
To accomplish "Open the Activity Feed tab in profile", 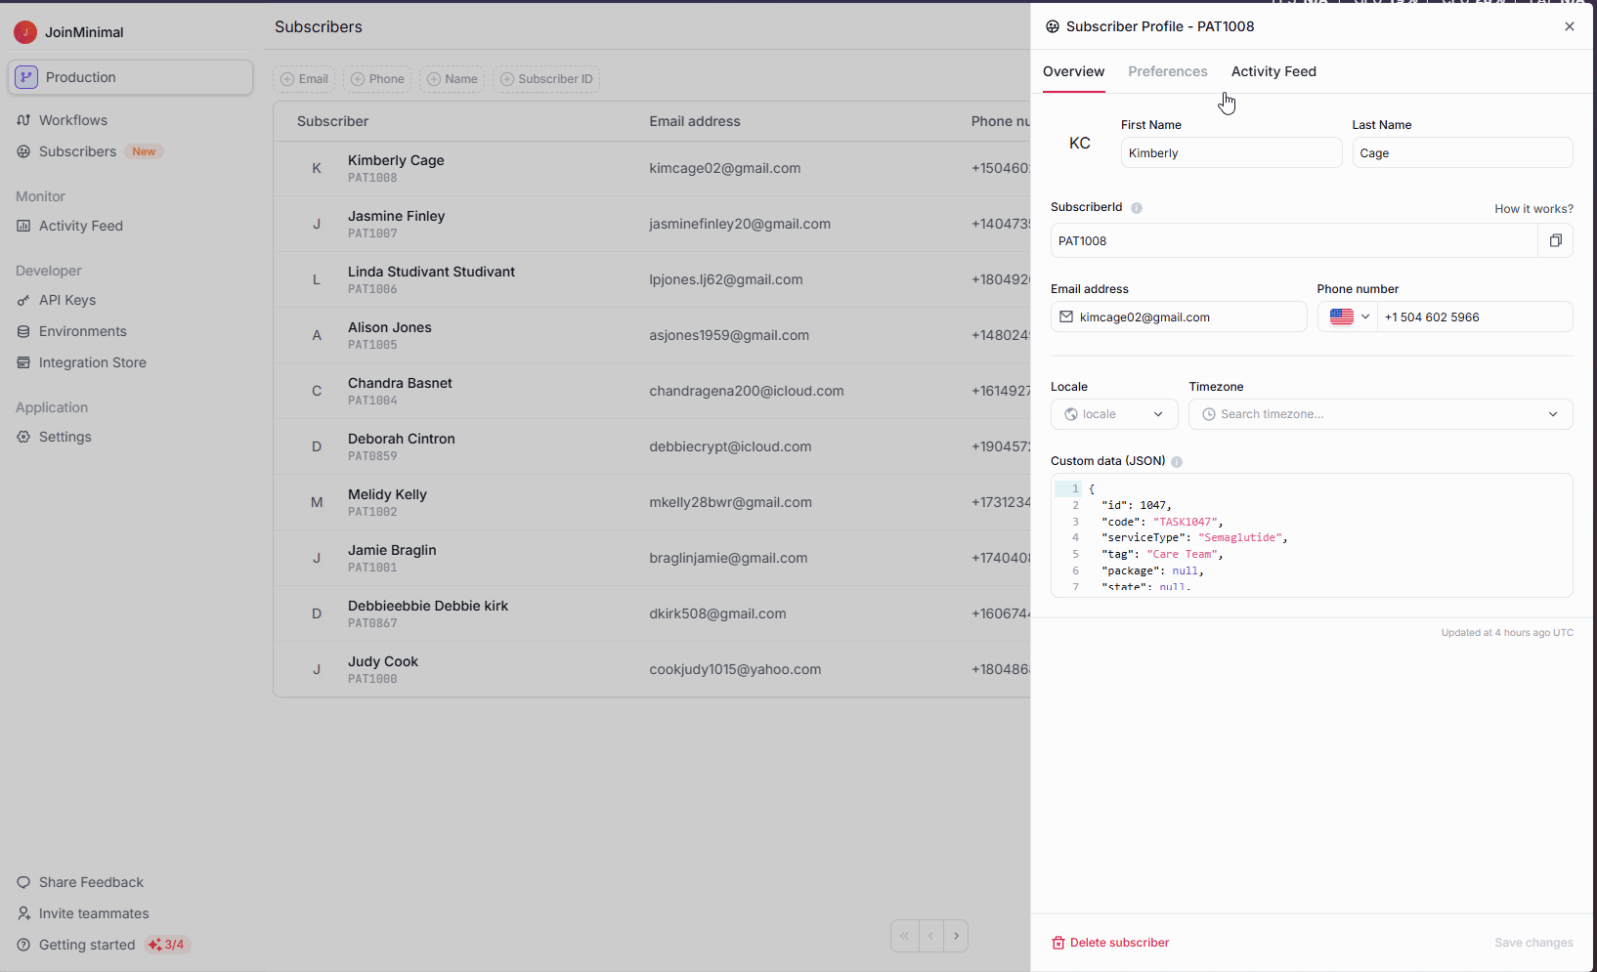I will tap(1273, 71).
